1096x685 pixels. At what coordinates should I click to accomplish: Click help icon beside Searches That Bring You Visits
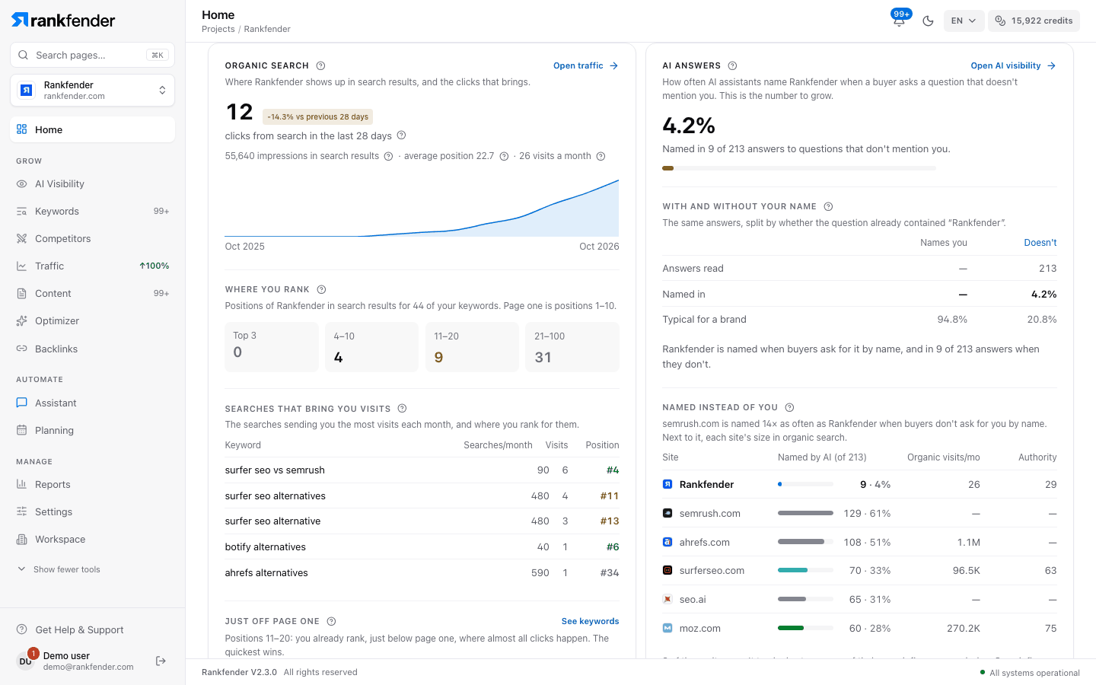tap(402, 408)
